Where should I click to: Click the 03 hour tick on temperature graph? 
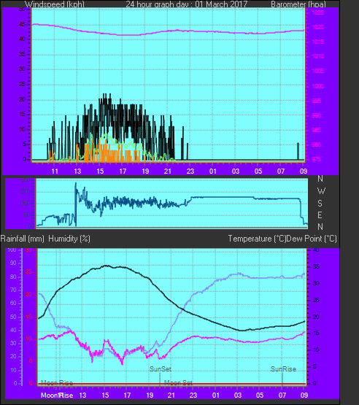point(238,395)
